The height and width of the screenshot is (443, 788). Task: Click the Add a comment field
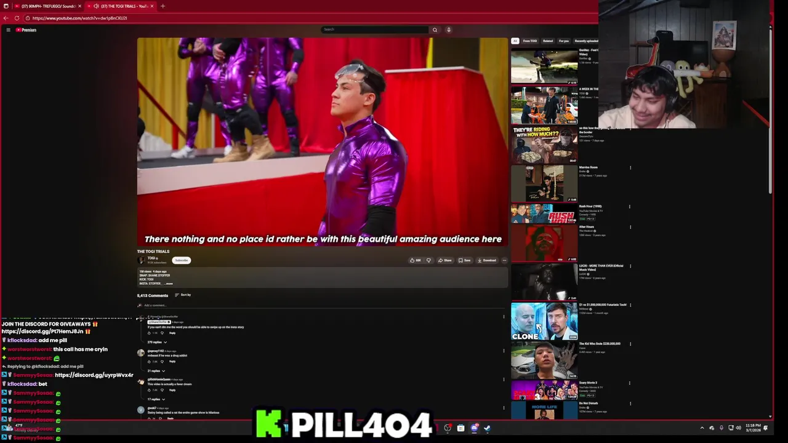(323, 305)
